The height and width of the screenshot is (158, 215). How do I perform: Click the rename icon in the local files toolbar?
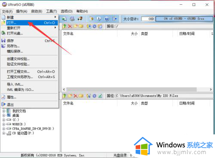pos(81,96)
